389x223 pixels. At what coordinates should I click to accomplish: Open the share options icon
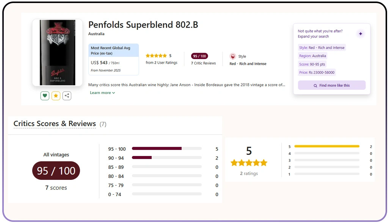67,96
